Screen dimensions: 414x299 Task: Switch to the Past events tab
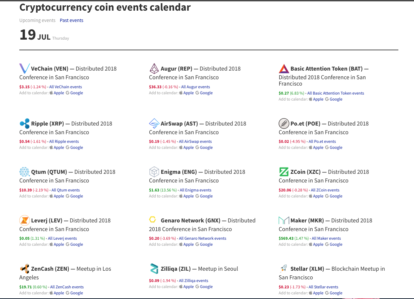71,20
